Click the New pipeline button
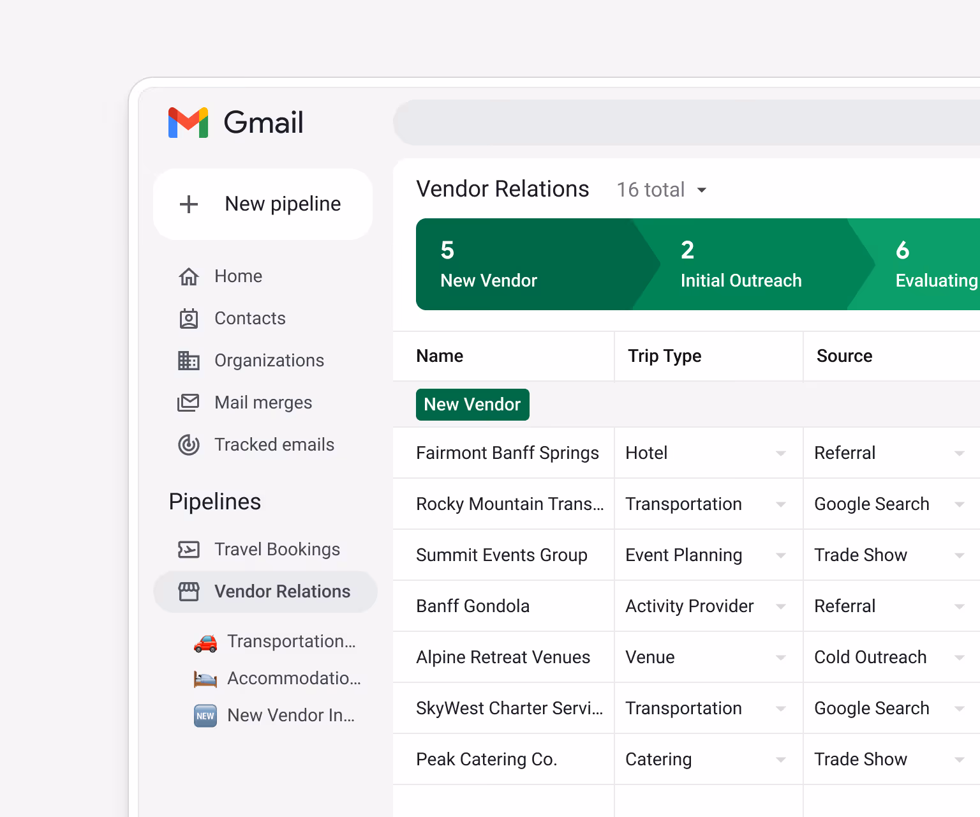 coord(263,204)
